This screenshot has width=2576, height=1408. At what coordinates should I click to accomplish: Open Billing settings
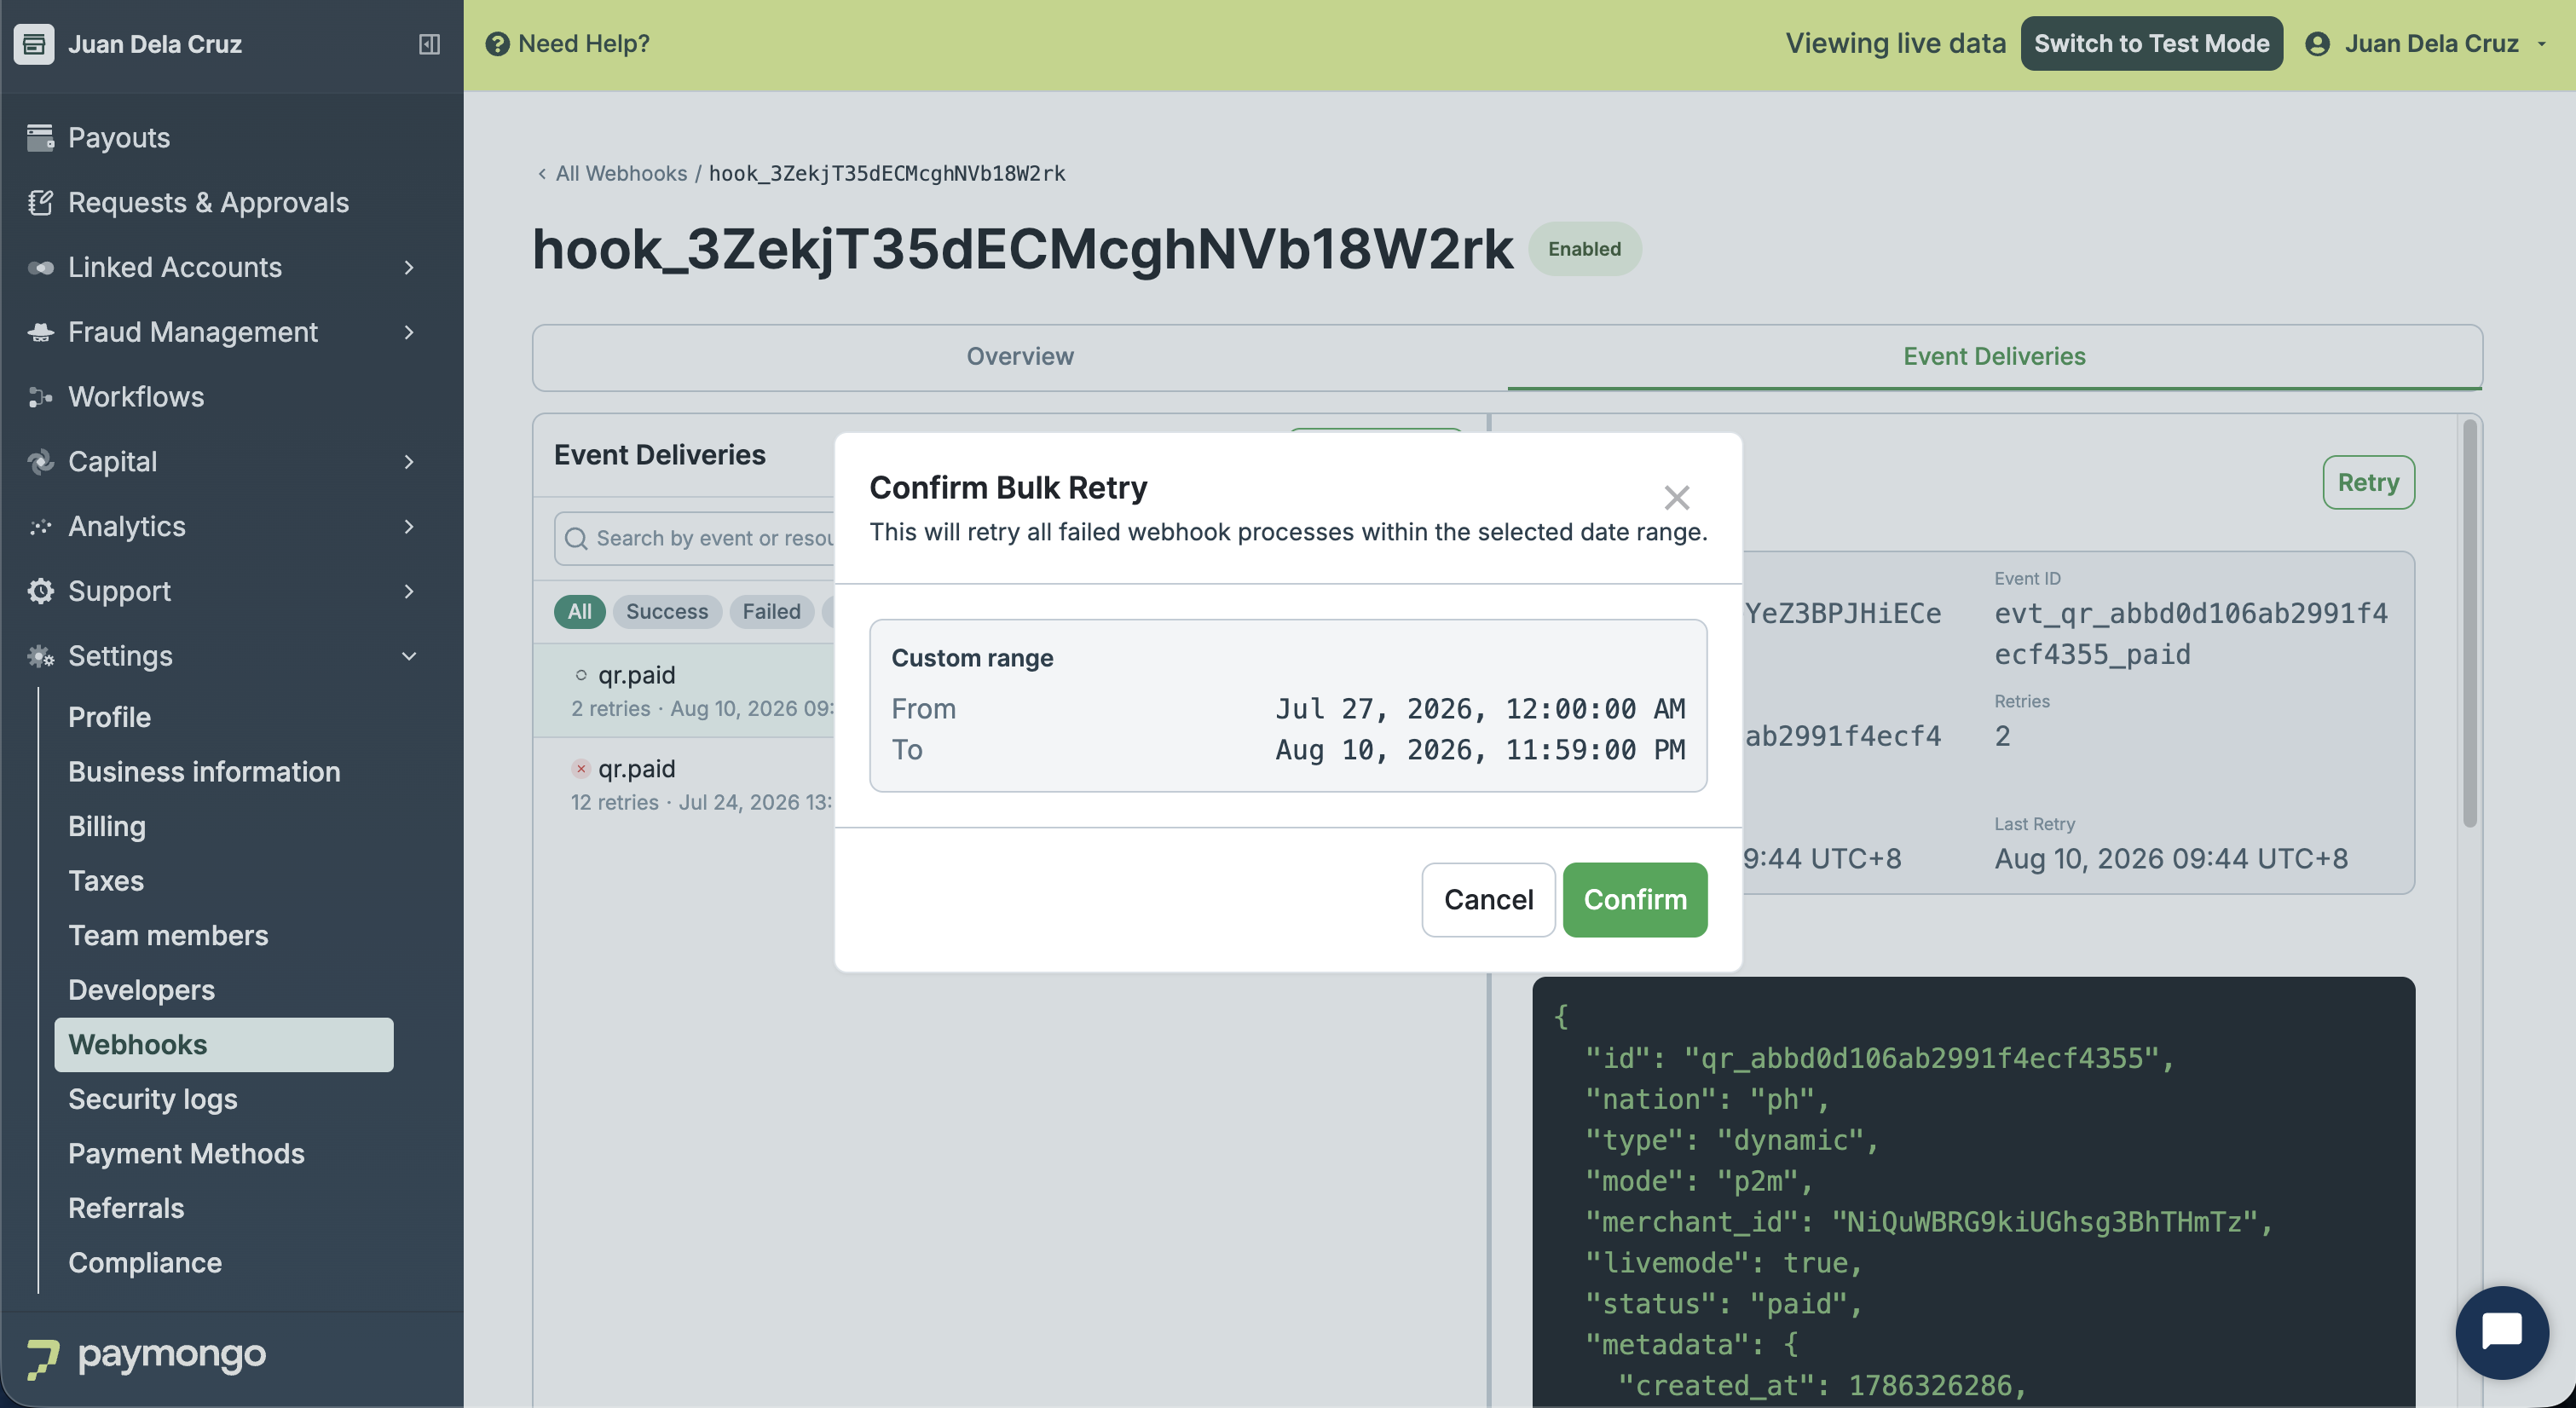(107, 826)
